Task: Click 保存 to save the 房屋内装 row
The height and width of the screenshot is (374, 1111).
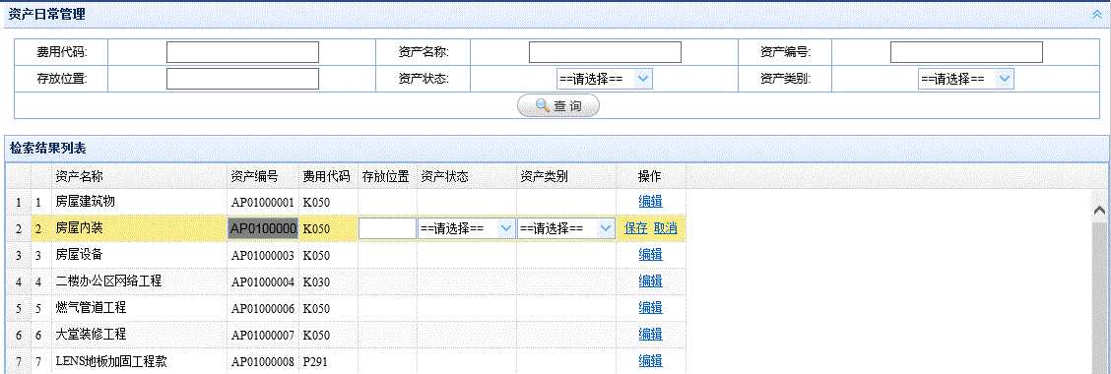Action: [x=635, y=228]
